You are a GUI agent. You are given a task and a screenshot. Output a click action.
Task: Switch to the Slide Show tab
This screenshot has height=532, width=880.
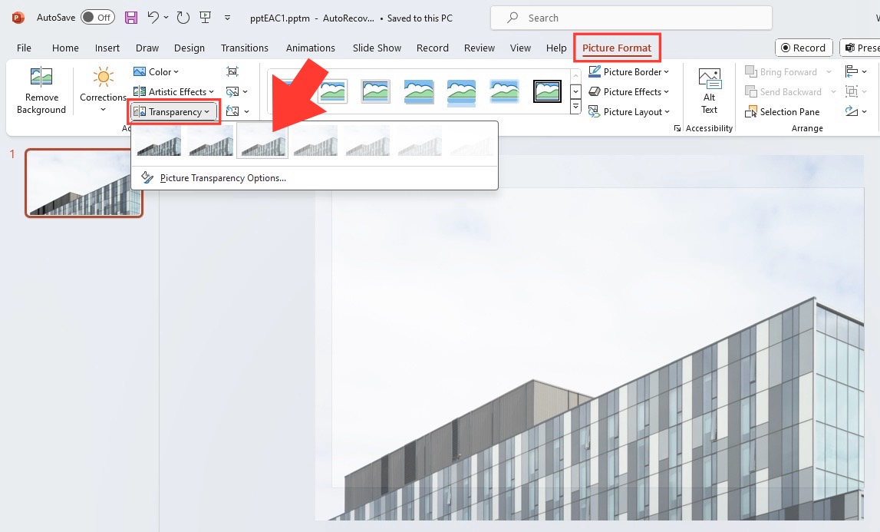377,48
